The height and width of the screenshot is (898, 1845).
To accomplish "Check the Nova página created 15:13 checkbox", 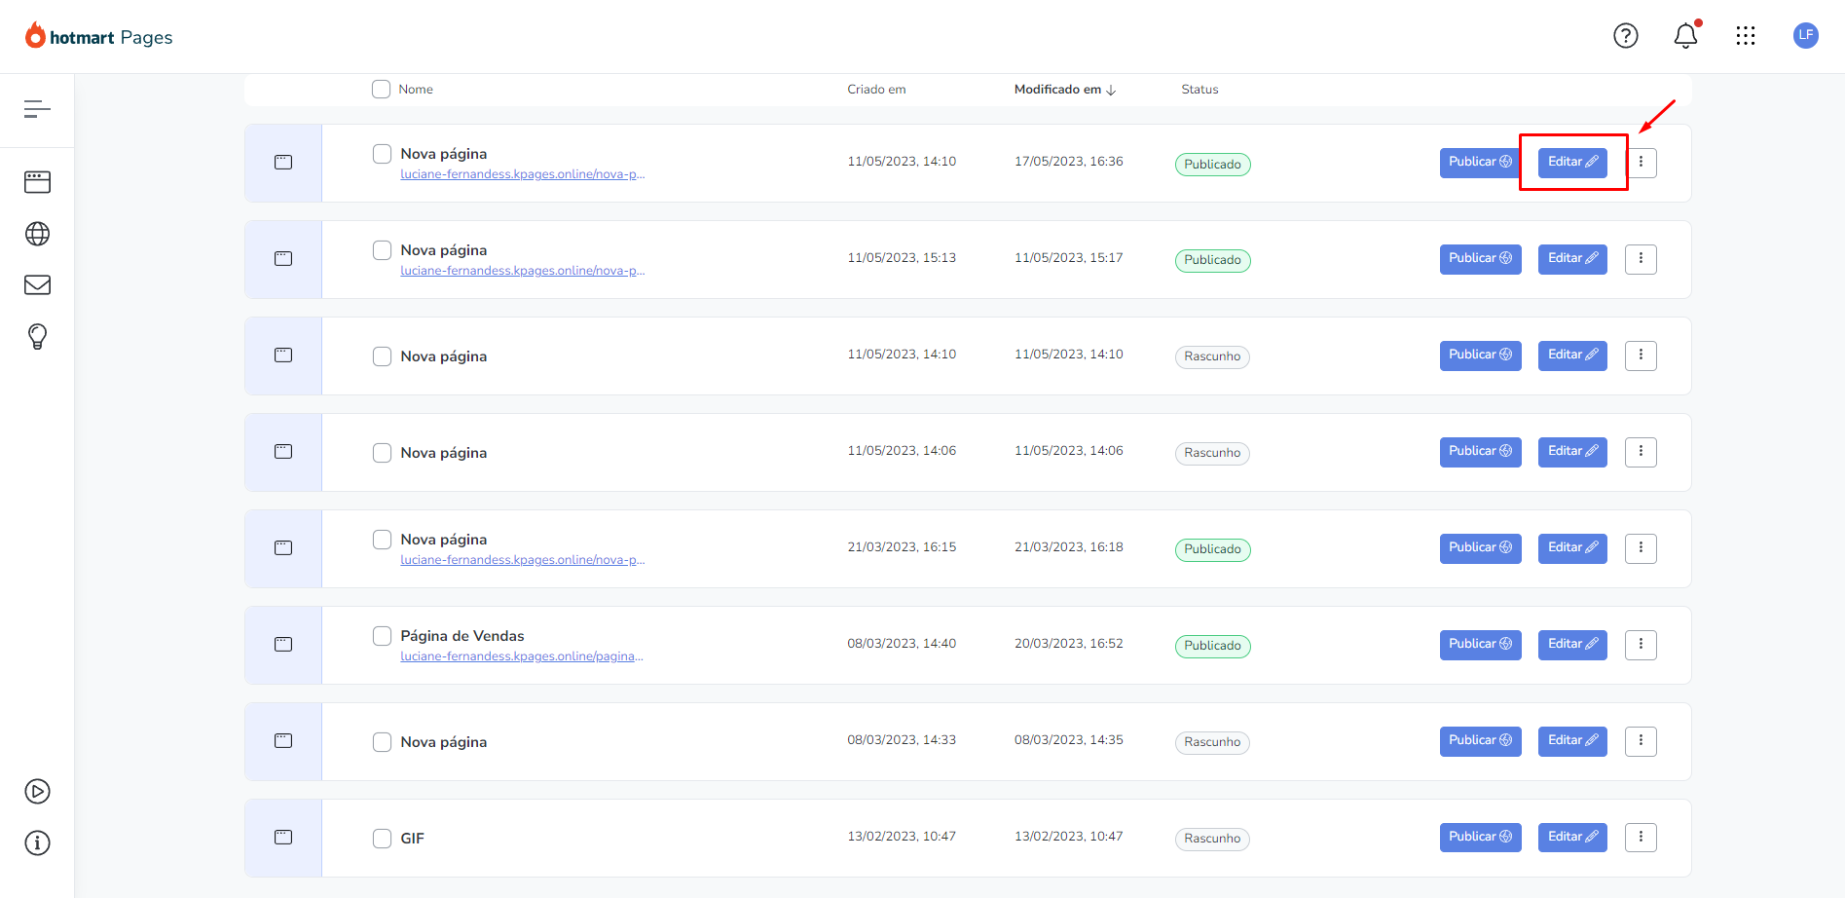I will pos(382,250).
